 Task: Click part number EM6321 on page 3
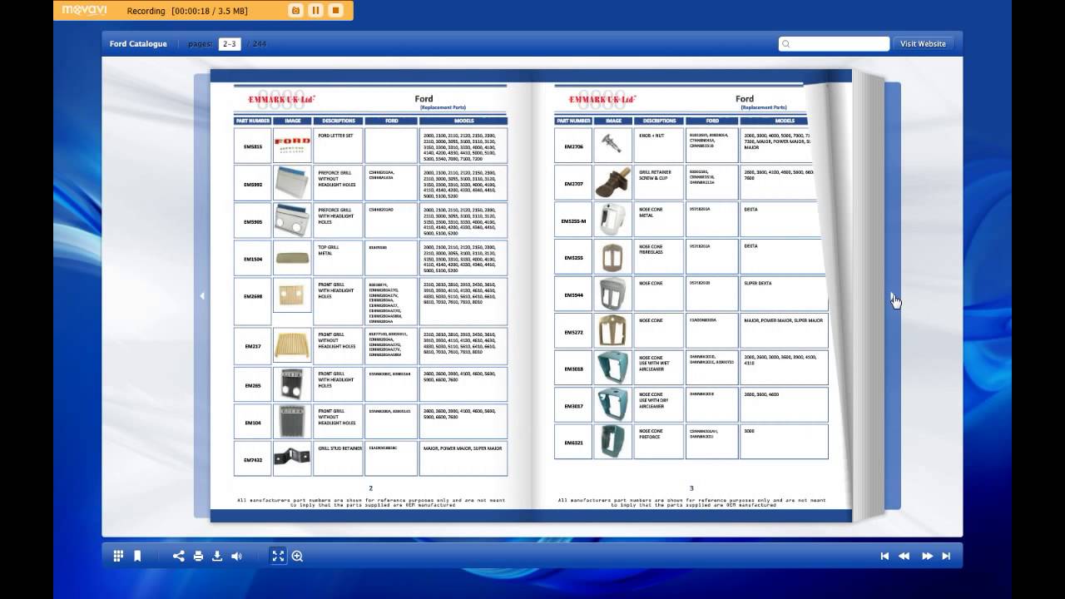[573, 443]
